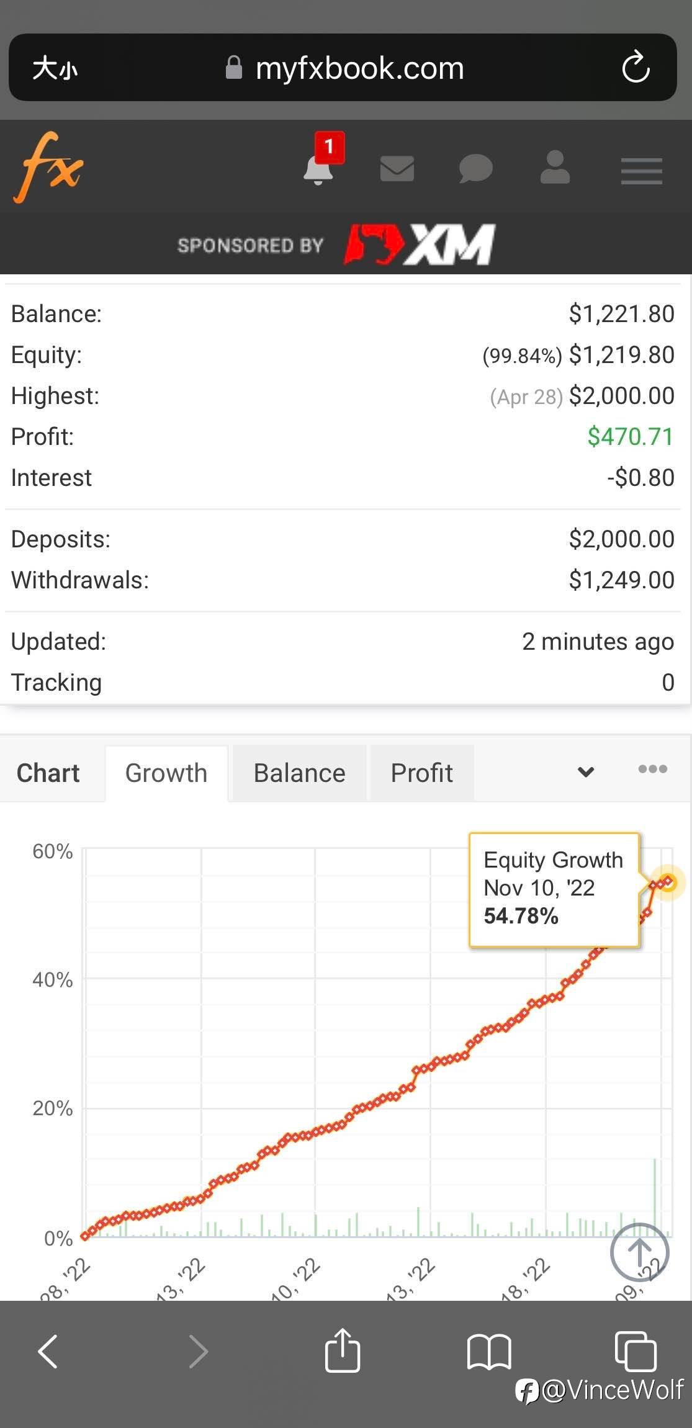Switch to the Growth chart tab

click(166, 773)
